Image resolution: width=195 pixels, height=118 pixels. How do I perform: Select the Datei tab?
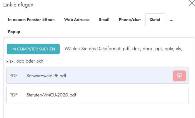[x=155, y=20]
